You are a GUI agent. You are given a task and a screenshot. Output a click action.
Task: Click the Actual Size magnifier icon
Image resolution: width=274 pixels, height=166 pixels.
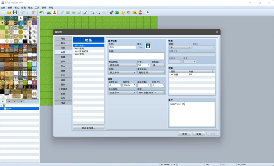click(104, 12)
